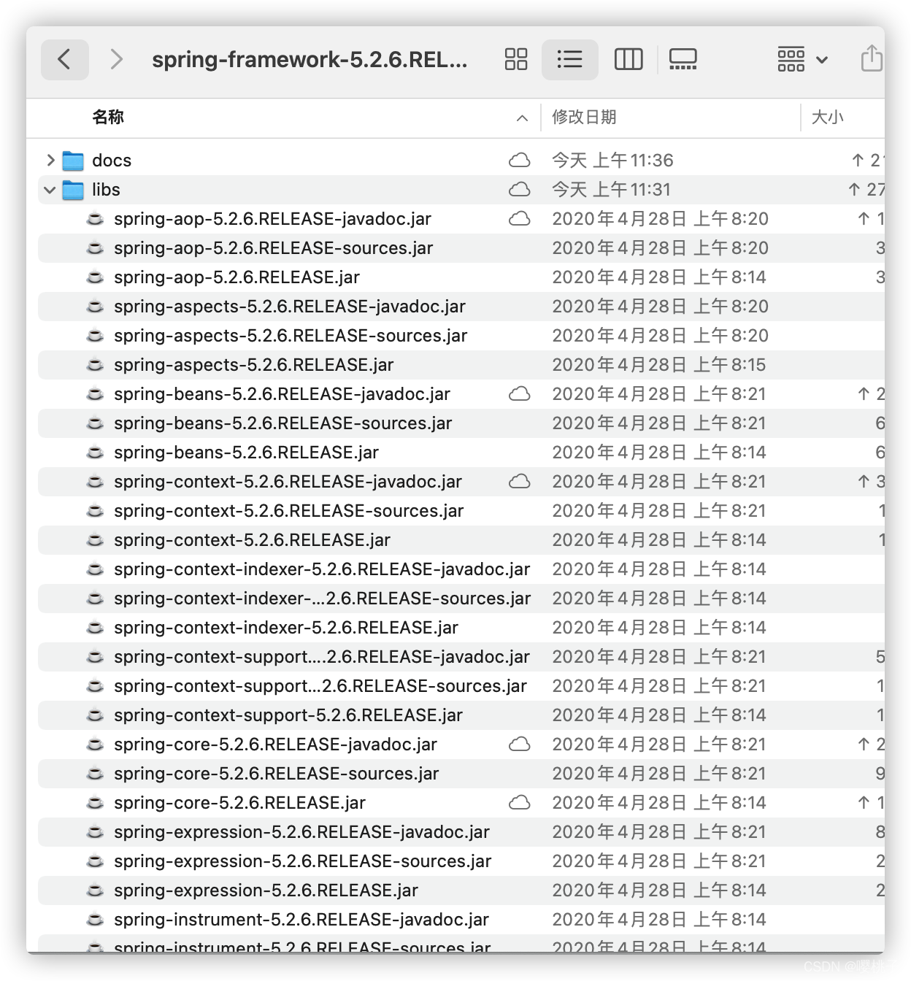Click date 今天 上午11:31 on libs row

click(x=611, y=190)
